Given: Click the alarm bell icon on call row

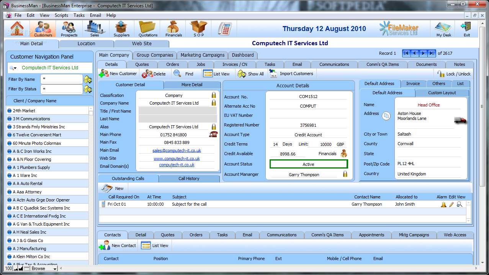Looking at the screenshot, I should (443, 205).
